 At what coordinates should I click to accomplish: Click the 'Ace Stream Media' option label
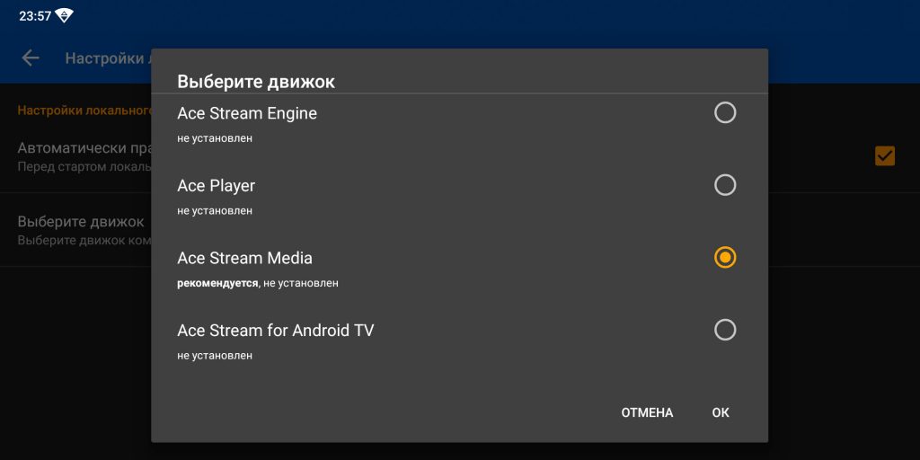click(244, 258)
